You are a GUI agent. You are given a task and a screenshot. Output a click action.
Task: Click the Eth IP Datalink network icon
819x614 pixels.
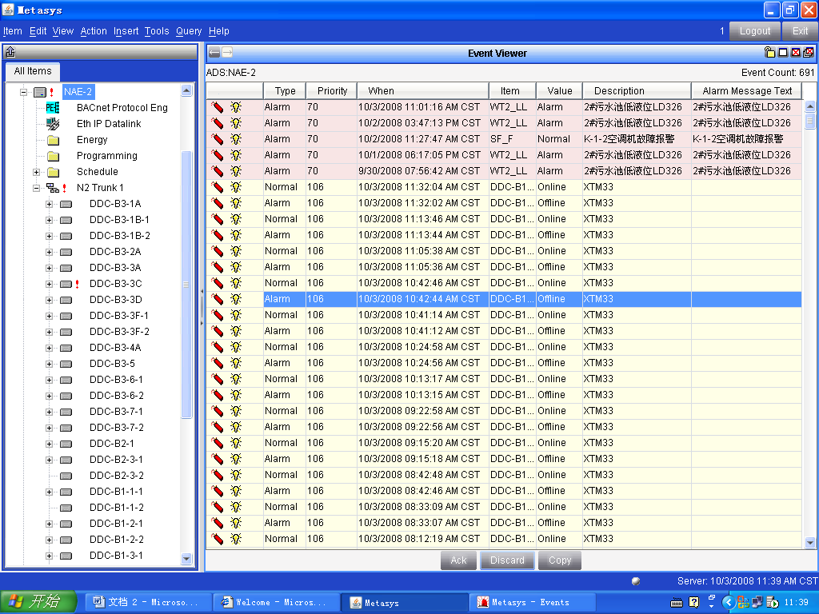(x=53, y=124)
